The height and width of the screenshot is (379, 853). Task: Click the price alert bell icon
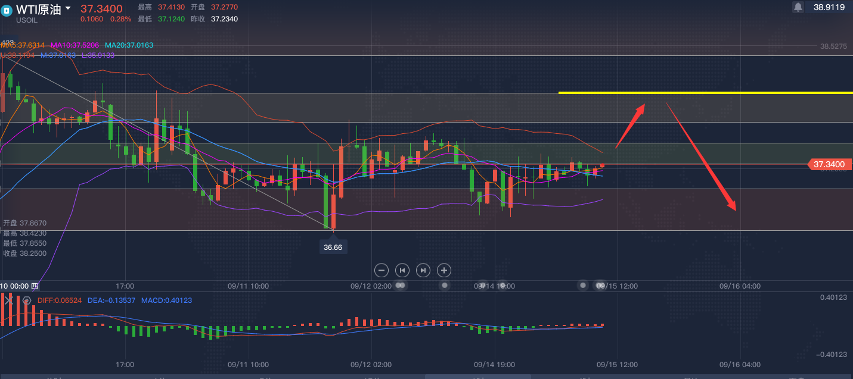pos(798,7)
